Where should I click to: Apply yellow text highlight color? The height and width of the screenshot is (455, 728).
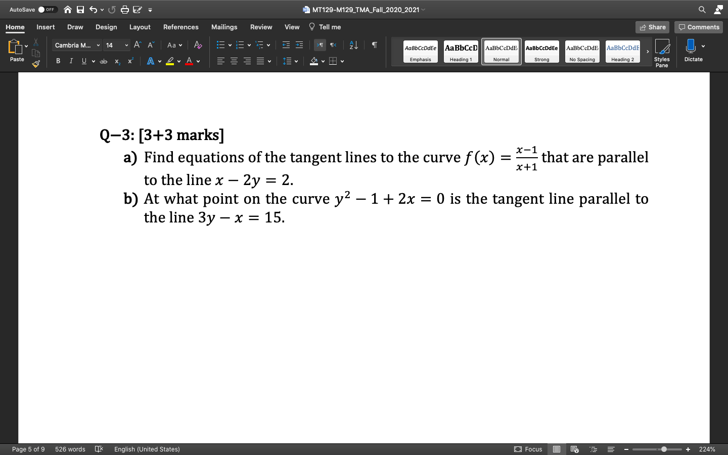pos(170,61)
